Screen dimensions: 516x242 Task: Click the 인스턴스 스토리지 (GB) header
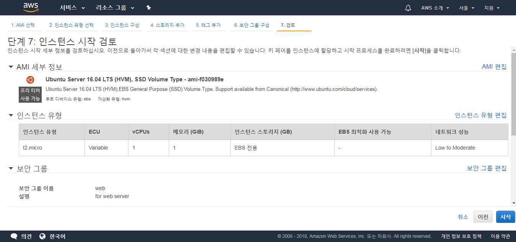[282, 132]
